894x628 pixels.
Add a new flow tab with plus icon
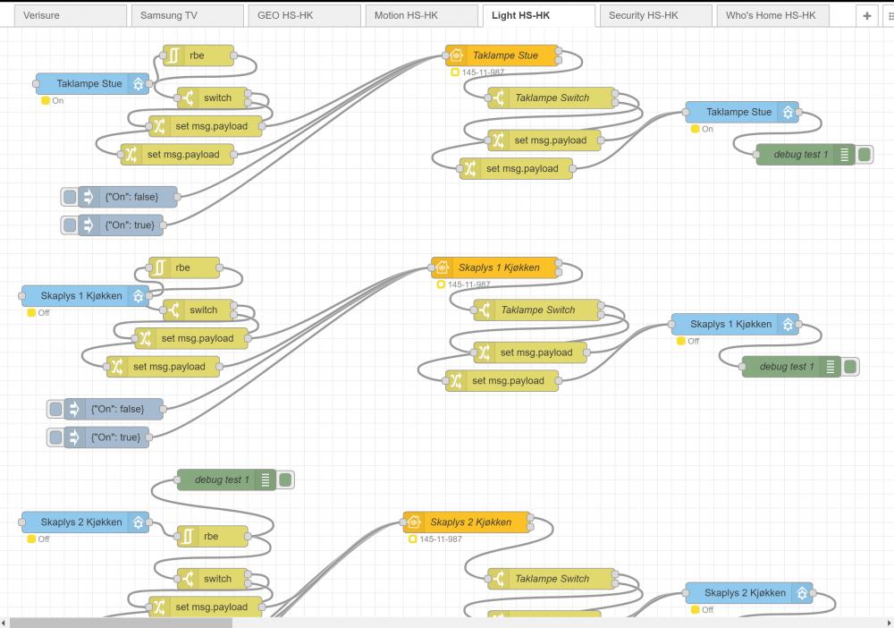tap(866, 15)
